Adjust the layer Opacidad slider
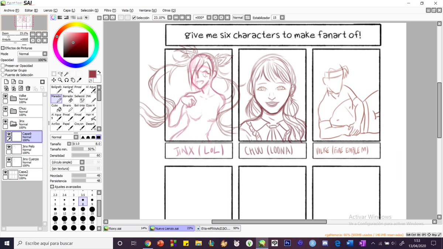 coord(32,60)
